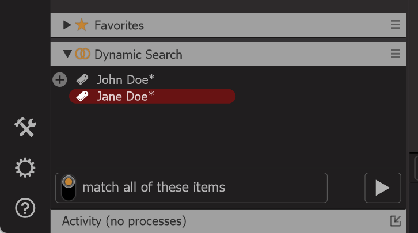Screen dimensions: 418x233
Task: Add a new search item with plus button
Action: pyautogui.click(x=60, y=79)
